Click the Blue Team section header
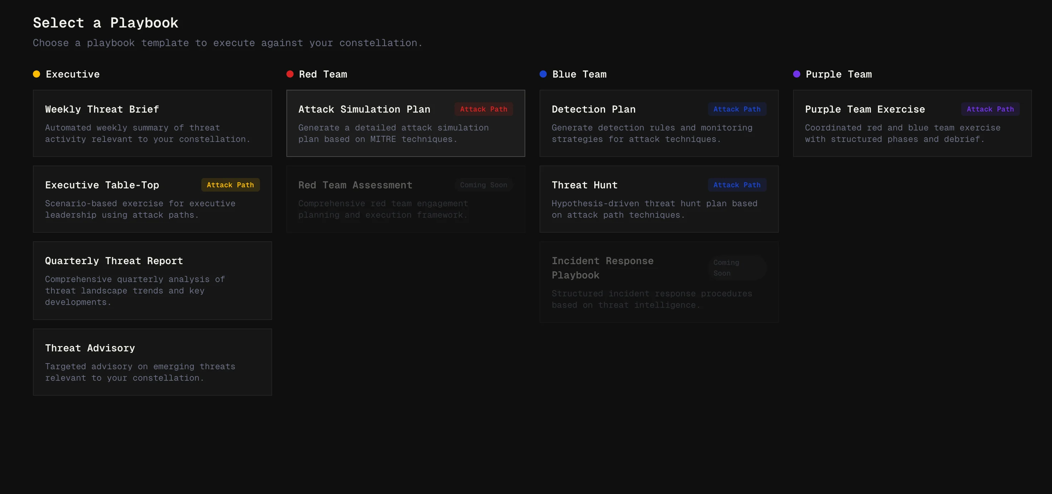This screenshot has height=494, width=1052. coord(579,74)
